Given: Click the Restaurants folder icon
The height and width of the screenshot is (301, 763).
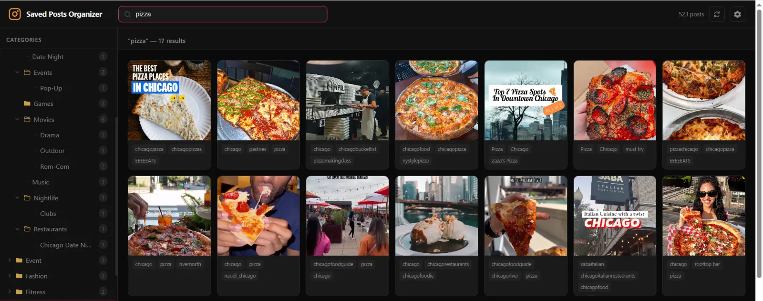Looking at the screenshot, I should (27, 229).
